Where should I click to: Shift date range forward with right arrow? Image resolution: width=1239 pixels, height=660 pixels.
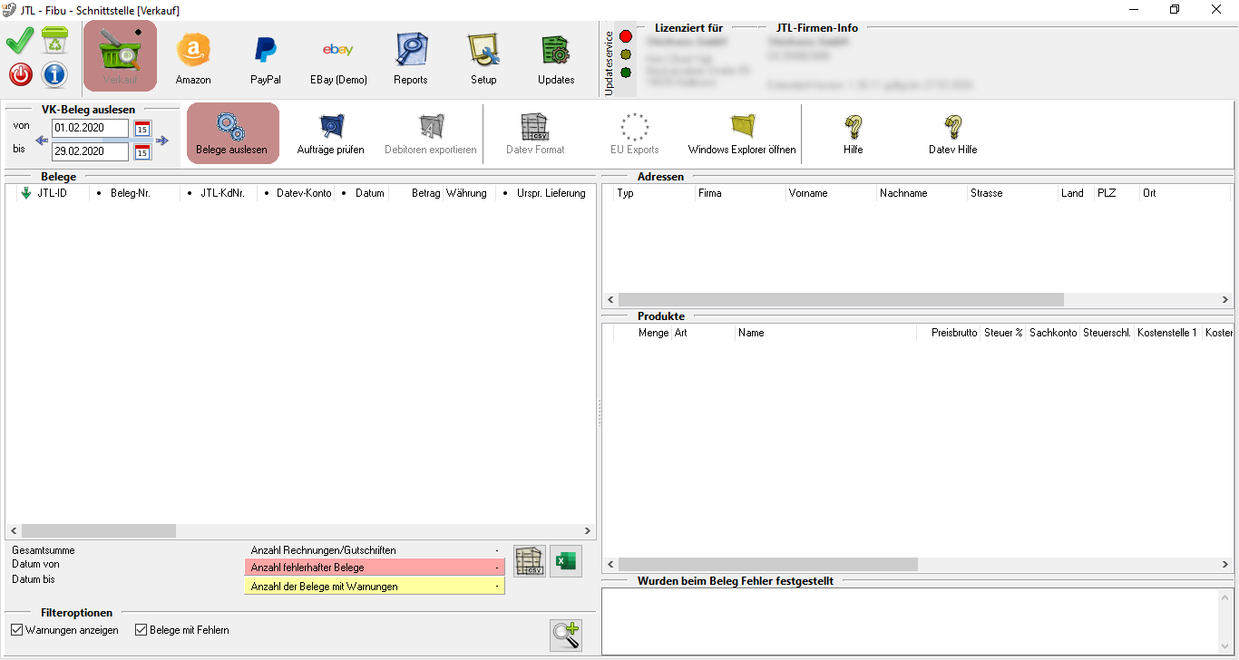pos(162,141)
